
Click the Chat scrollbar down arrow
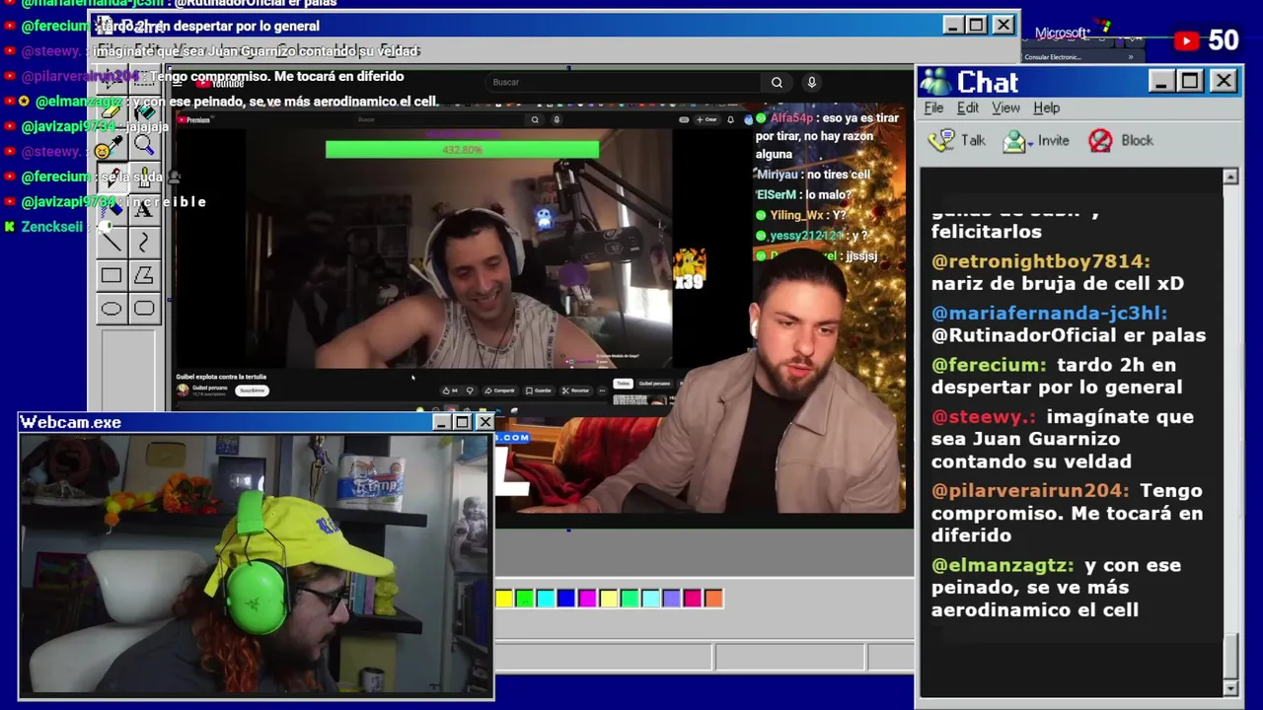point(1229,687)
